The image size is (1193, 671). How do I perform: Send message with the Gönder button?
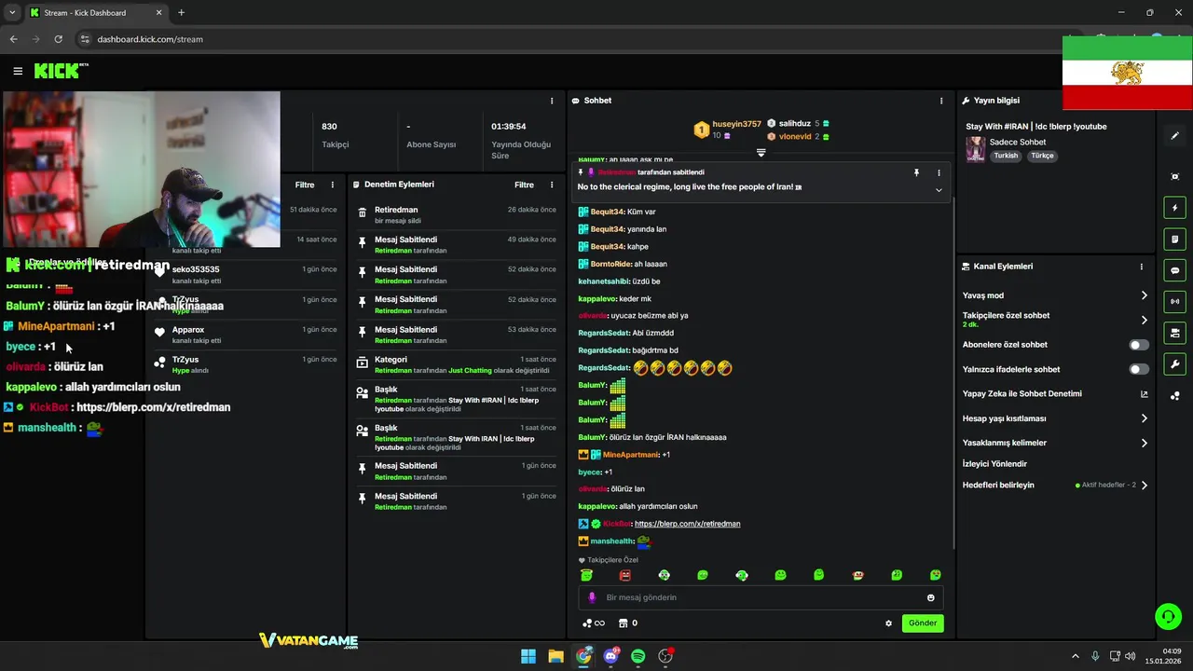coord(923,623)
